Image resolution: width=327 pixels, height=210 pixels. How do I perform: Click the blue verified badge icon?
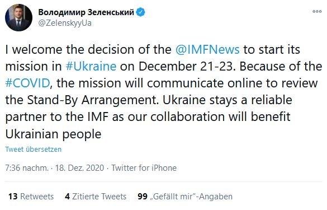click(x=140, y=12)
